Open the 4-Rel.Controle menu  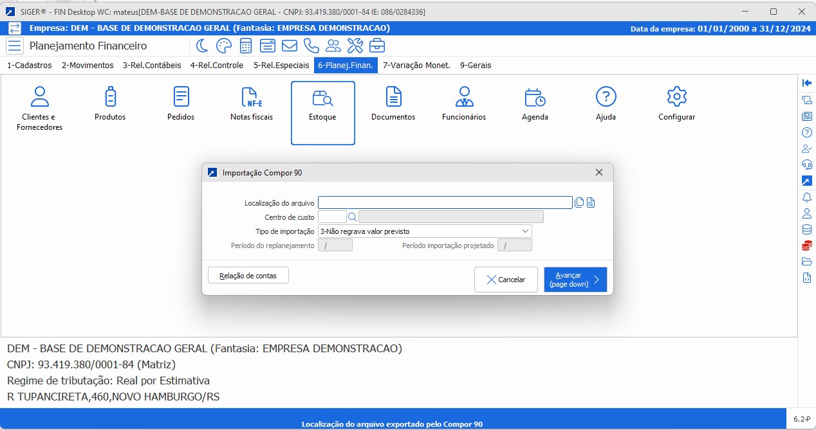pos(216,65)
